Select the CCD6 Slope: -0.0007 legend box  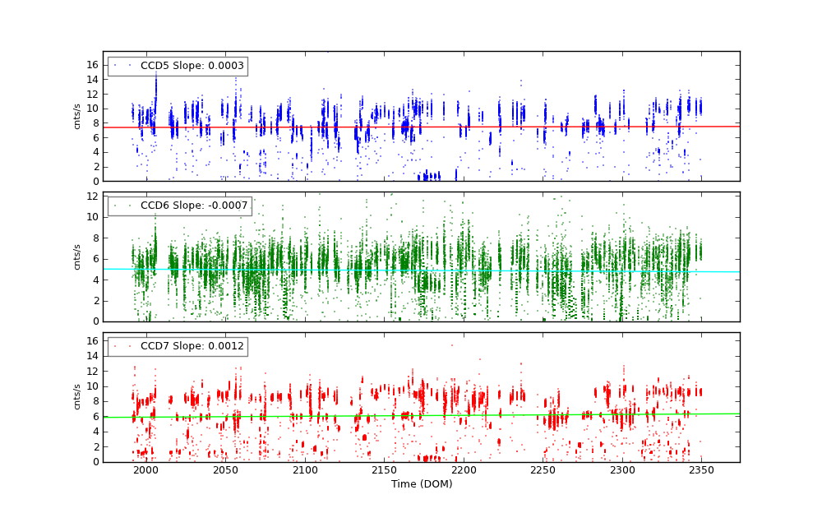point(179,206)
